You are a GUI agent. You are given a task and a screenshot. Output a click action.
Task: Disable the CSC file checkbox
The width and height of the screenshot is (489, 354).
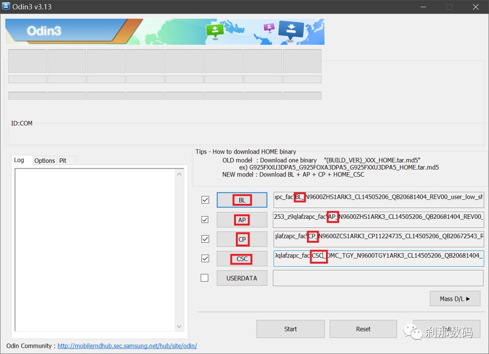205,259
